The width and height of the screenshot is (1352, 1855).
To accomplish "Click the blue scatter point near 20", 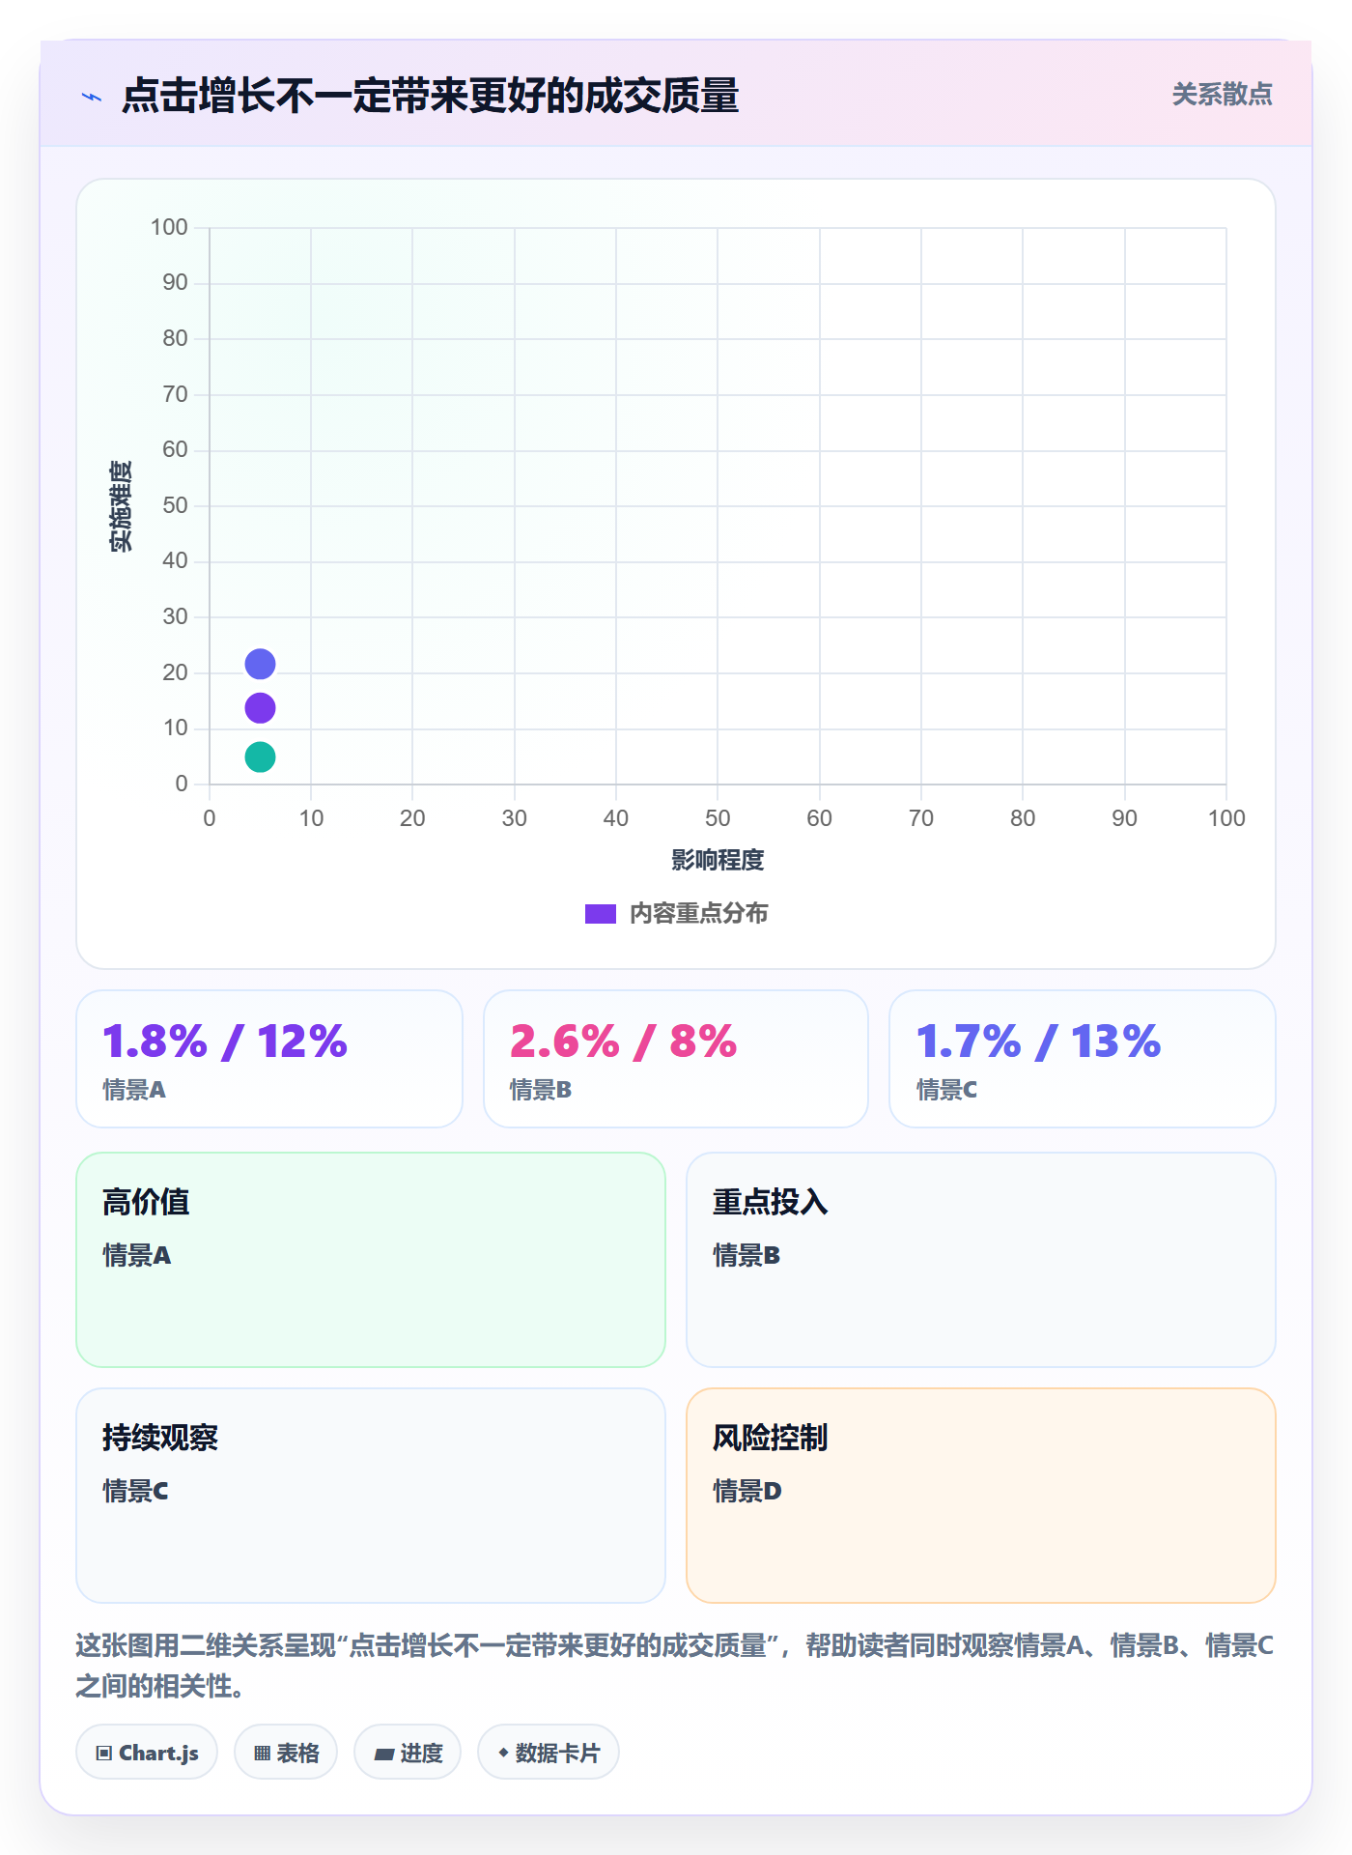I will click(x=260, y=665).
